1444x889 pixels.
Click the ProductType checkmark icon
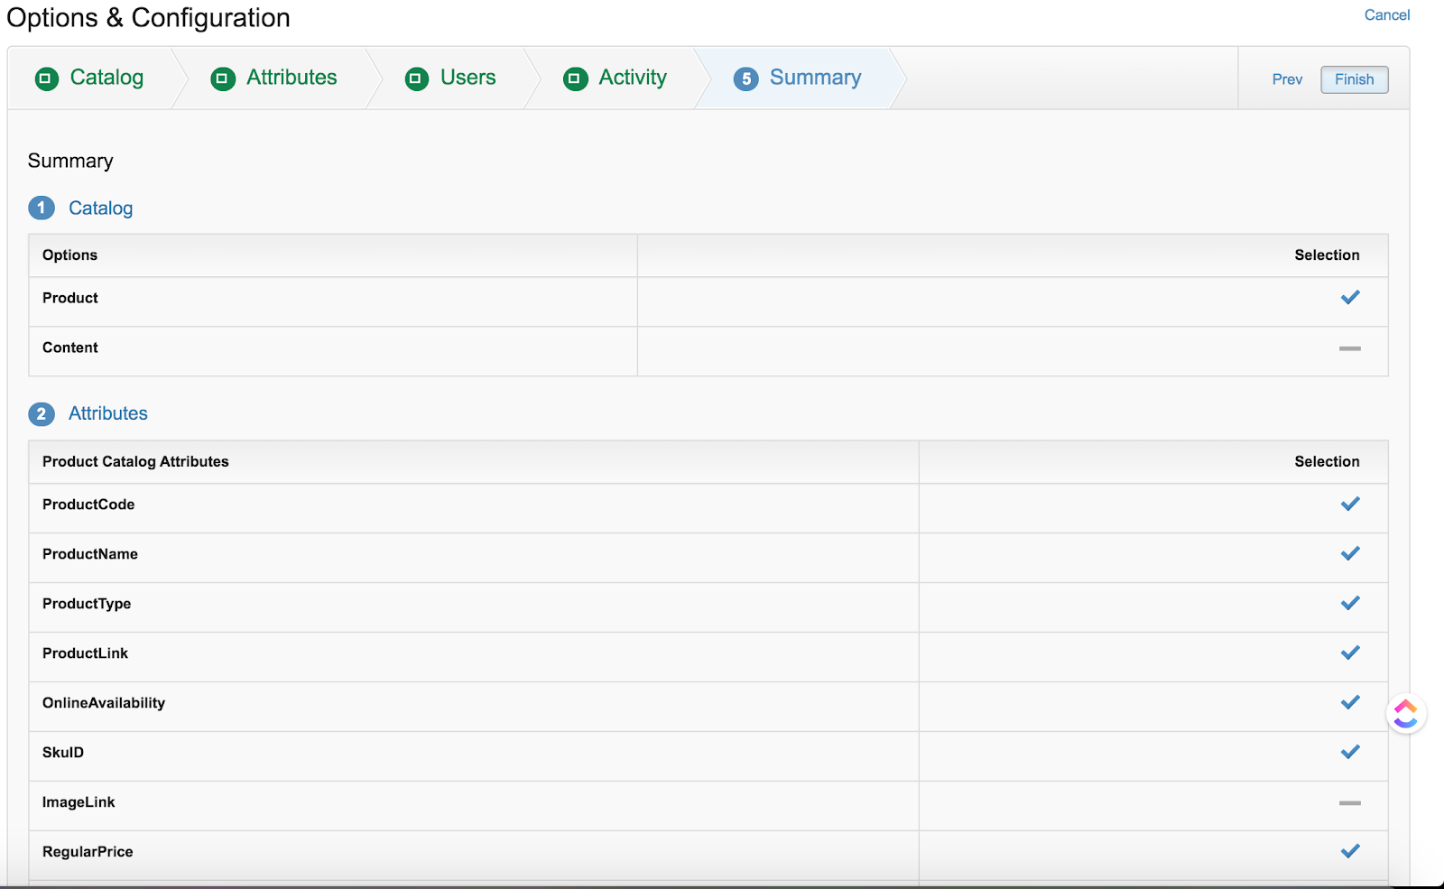click(1350, 604)
